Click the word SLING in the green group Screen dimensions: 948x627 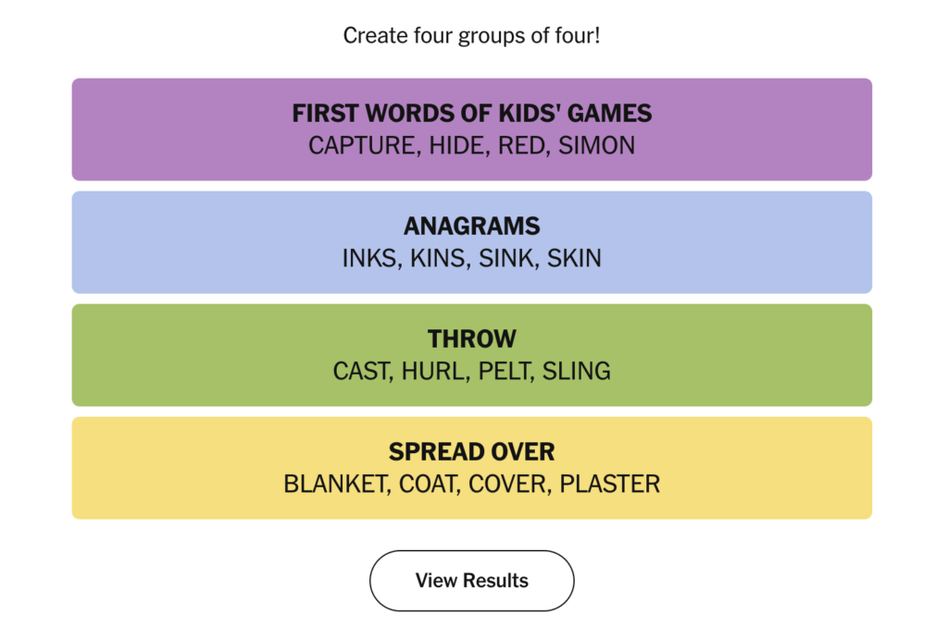(x=576, y=371)
